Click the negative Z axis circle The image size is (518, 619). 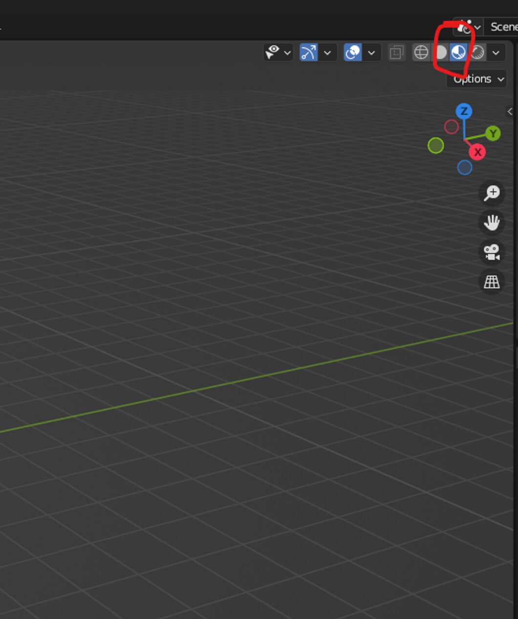click(465, 168)
